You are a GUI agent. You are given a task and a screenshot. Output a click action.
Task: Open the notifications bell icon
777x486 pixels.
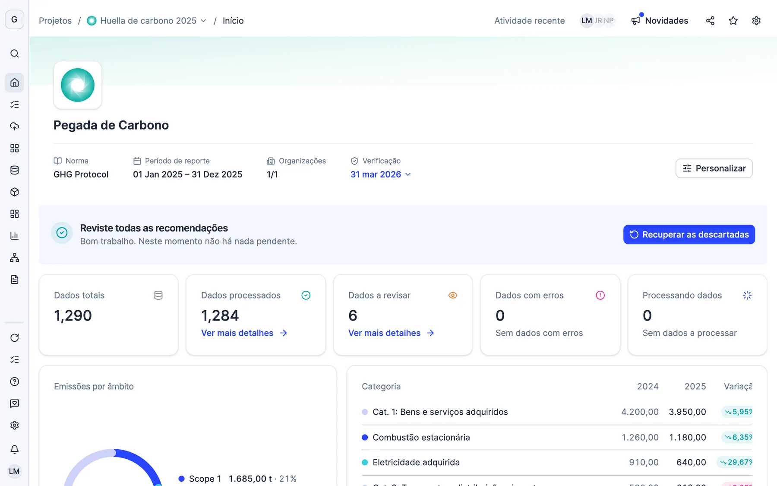pyautogui.click(x=14, y=449)
